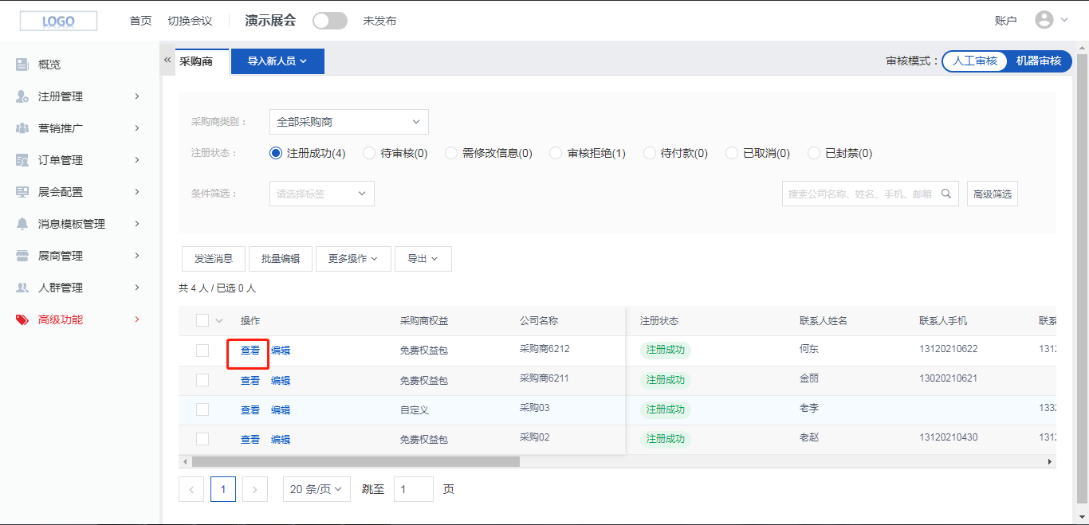
Task: Click the 批量编辑 button
Action: pyautogui.click(x=281, y=259)
